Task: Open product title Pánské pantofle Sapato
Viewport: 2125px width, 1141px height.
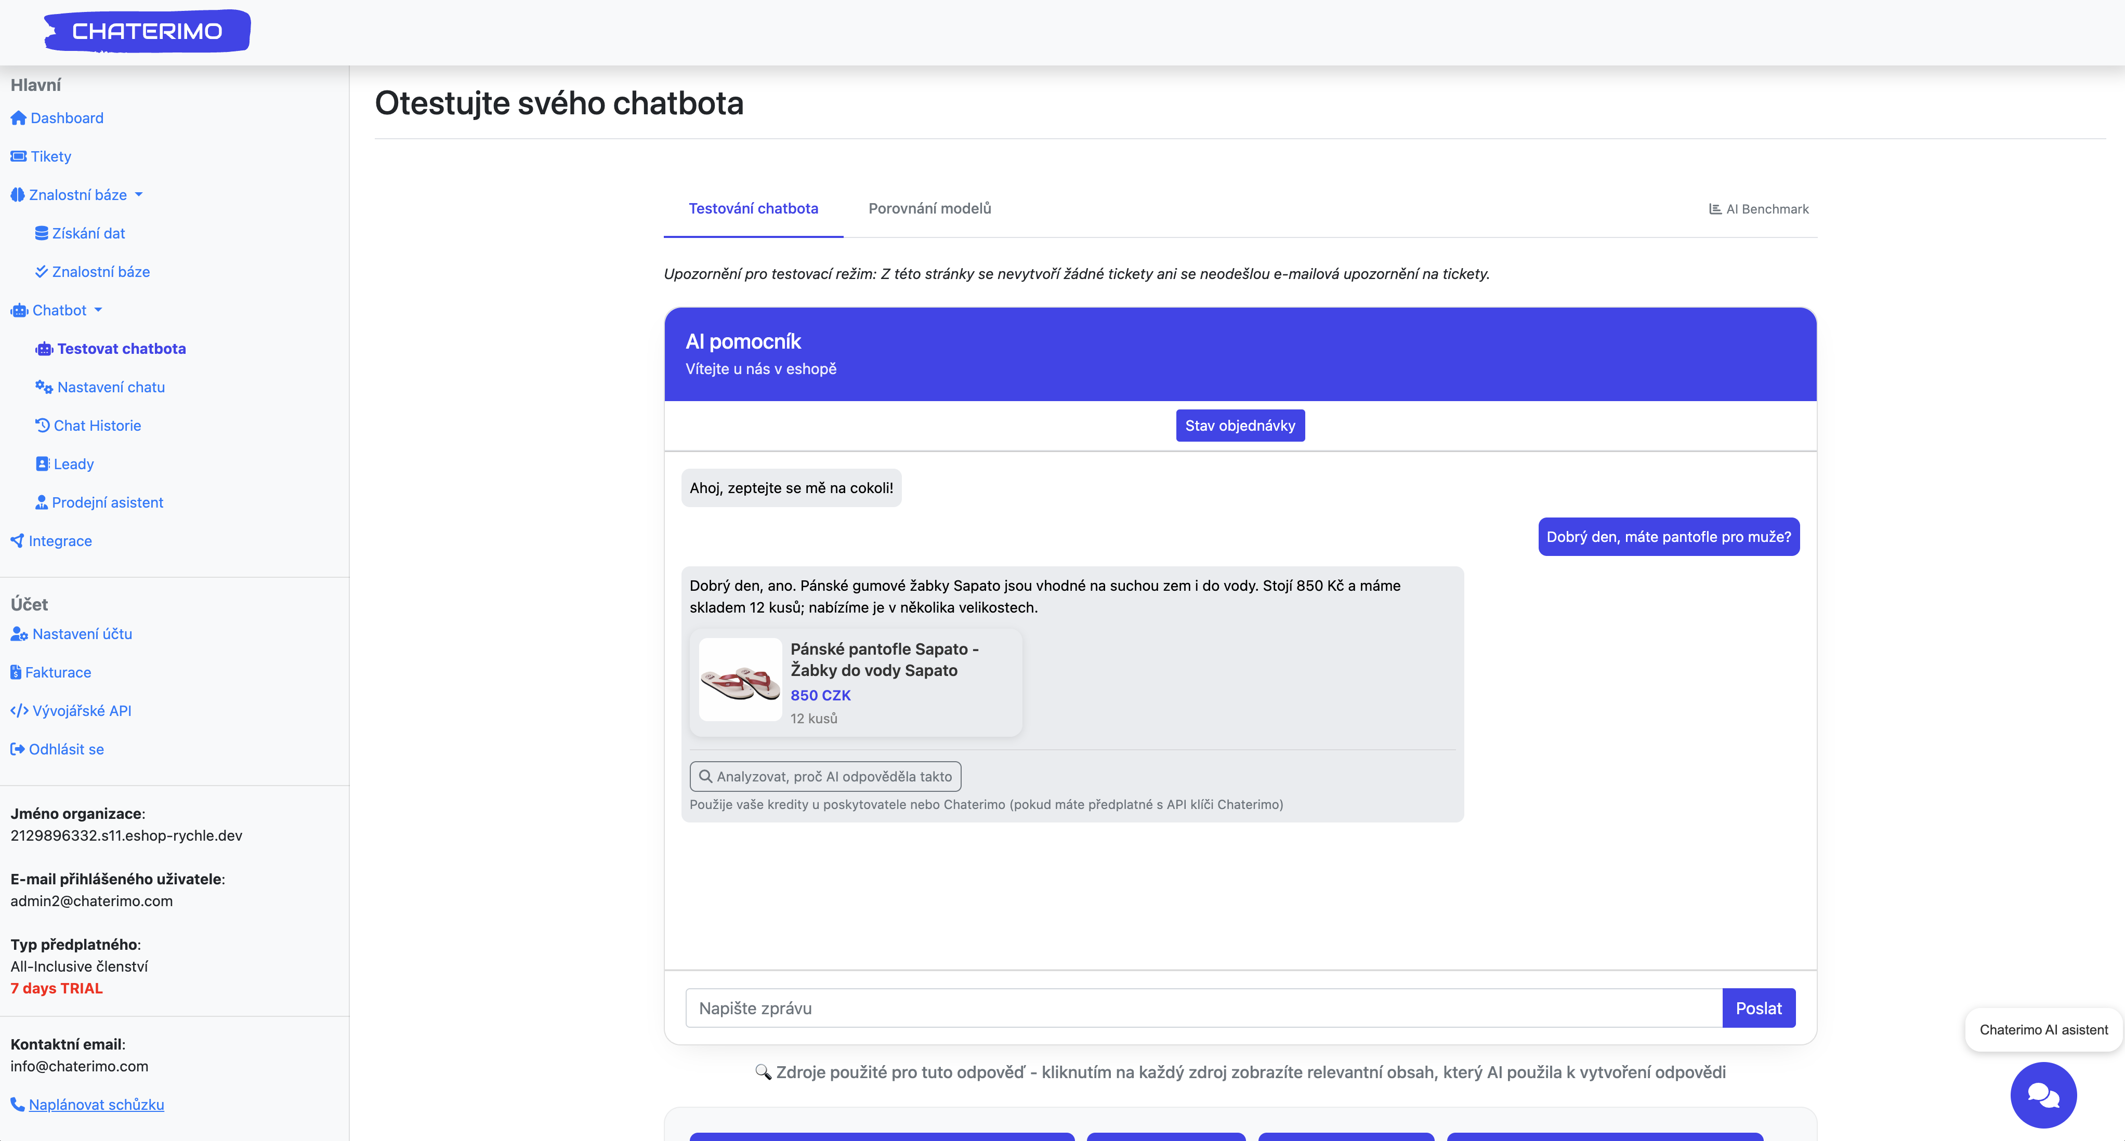Action: pyautogui.click(x=884, y=659)
